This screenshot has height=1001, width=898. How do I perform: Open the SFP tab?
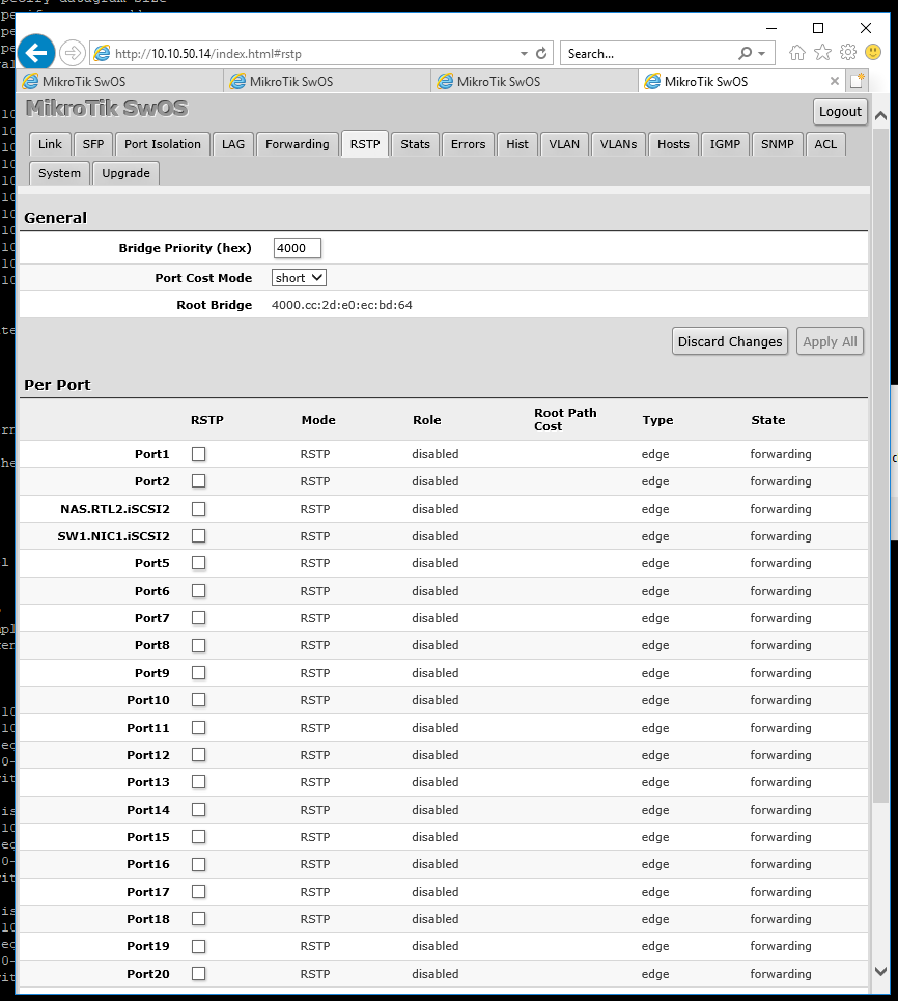(x=93, y=144)
